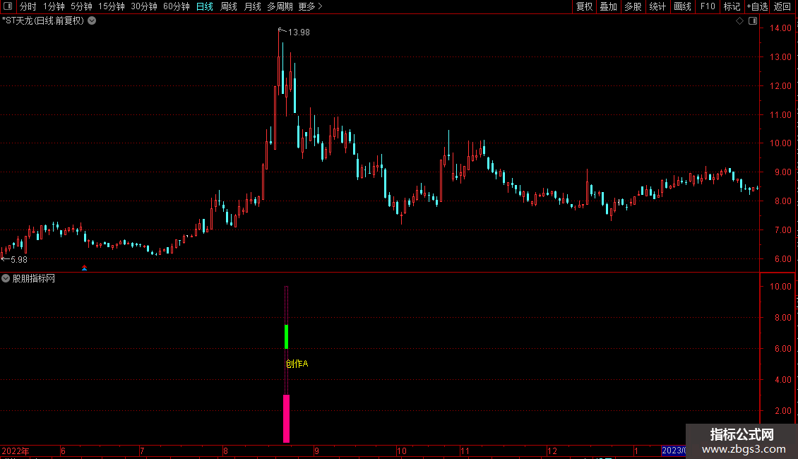Screen dimensions: 798x459
Task: Click the 2022年 date axis label
Action: click(x=16, y=451)
